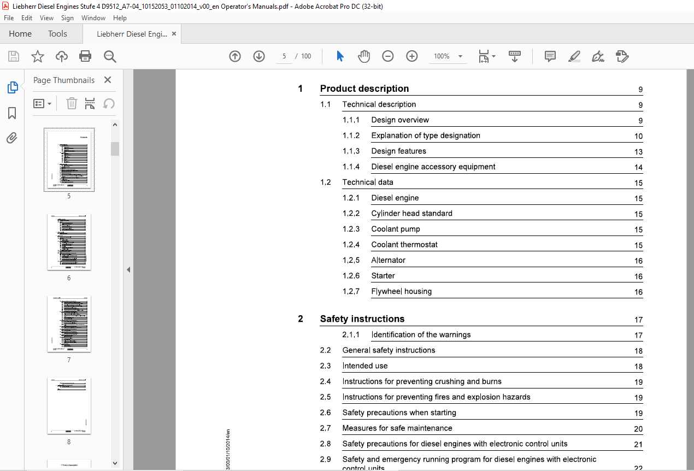The width and height of the screenshot is (694, 471).
Task: Open the View menu
Action: pos(46,18)
